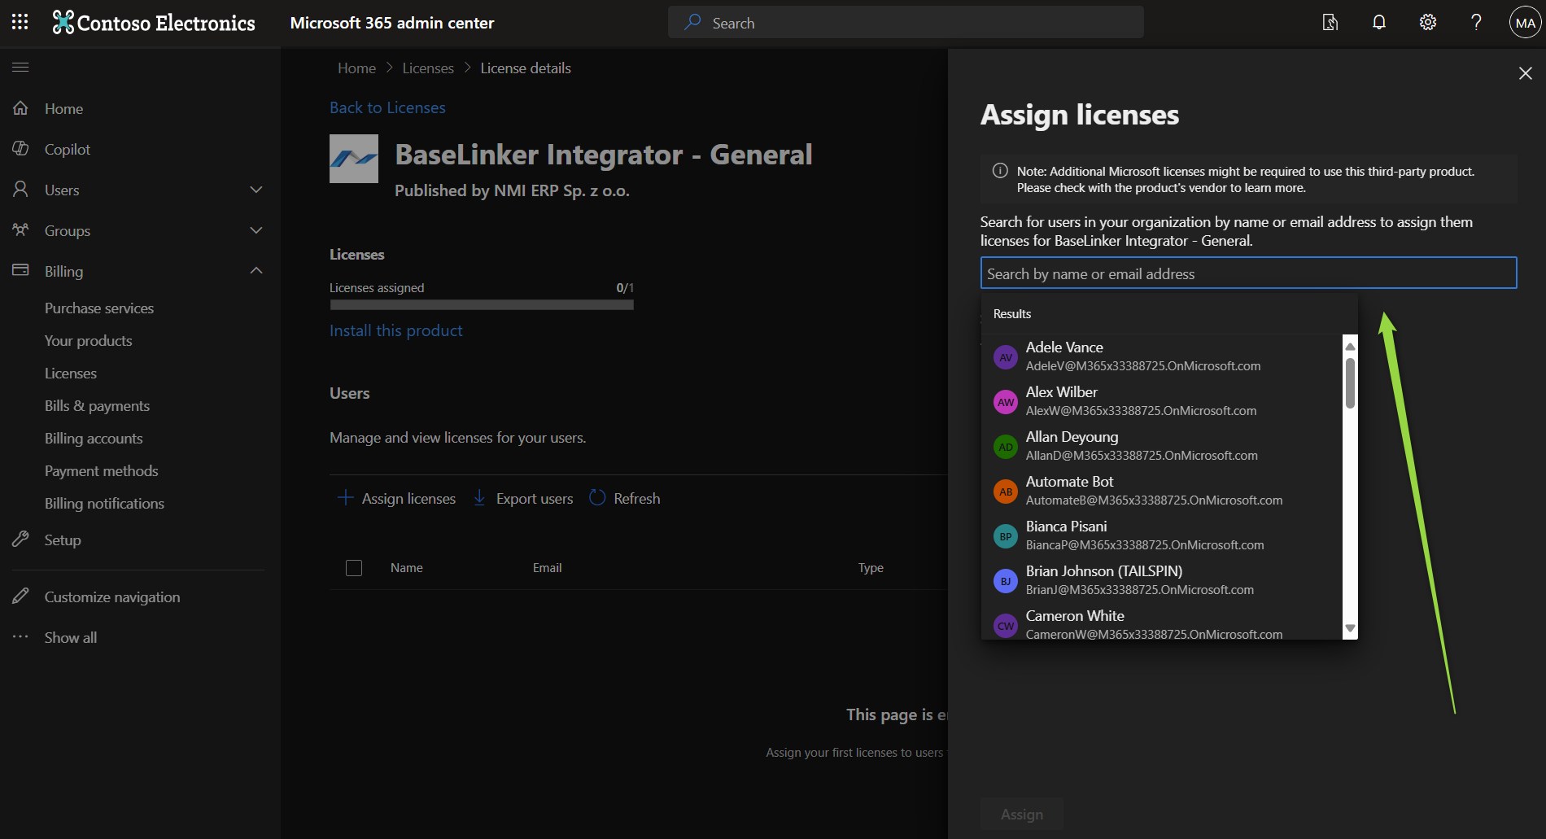Click the Assign button in panel footer
The height and width of the screenshot is (839, 1546).
1022,815
